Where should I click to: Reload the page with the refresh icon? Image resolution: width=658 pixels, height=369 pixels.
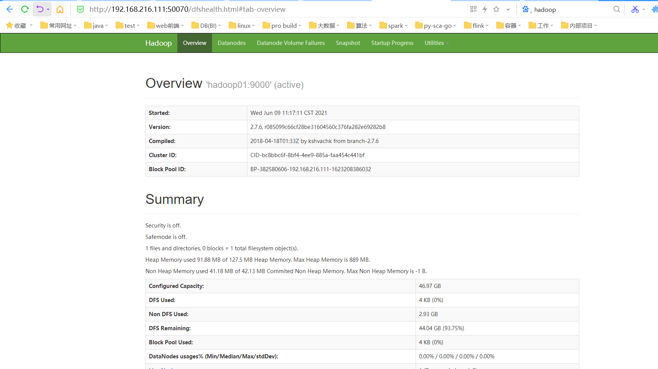coord(25,9)
